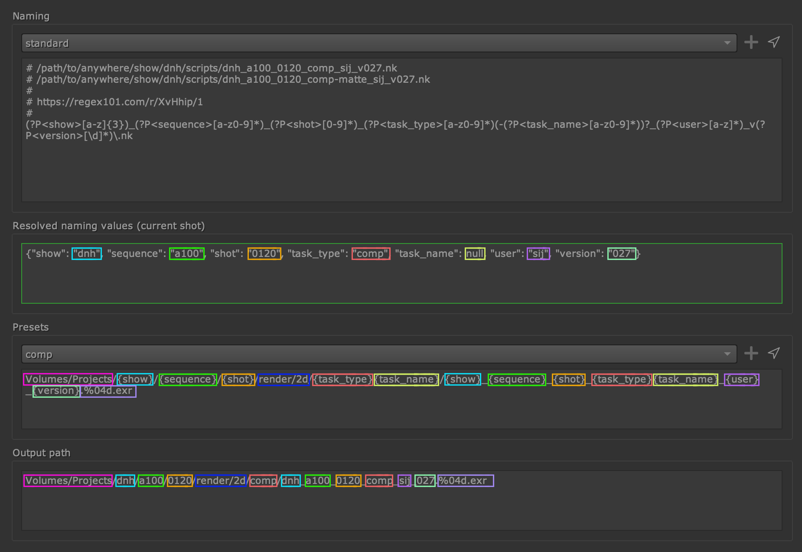The image size is (802, 552).
Task: Click the {user} token in the preset template
Action: (742, 380)
